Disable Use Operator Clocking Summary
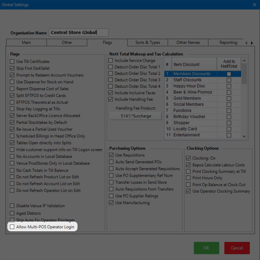260x260 pixels. point(189,191)
